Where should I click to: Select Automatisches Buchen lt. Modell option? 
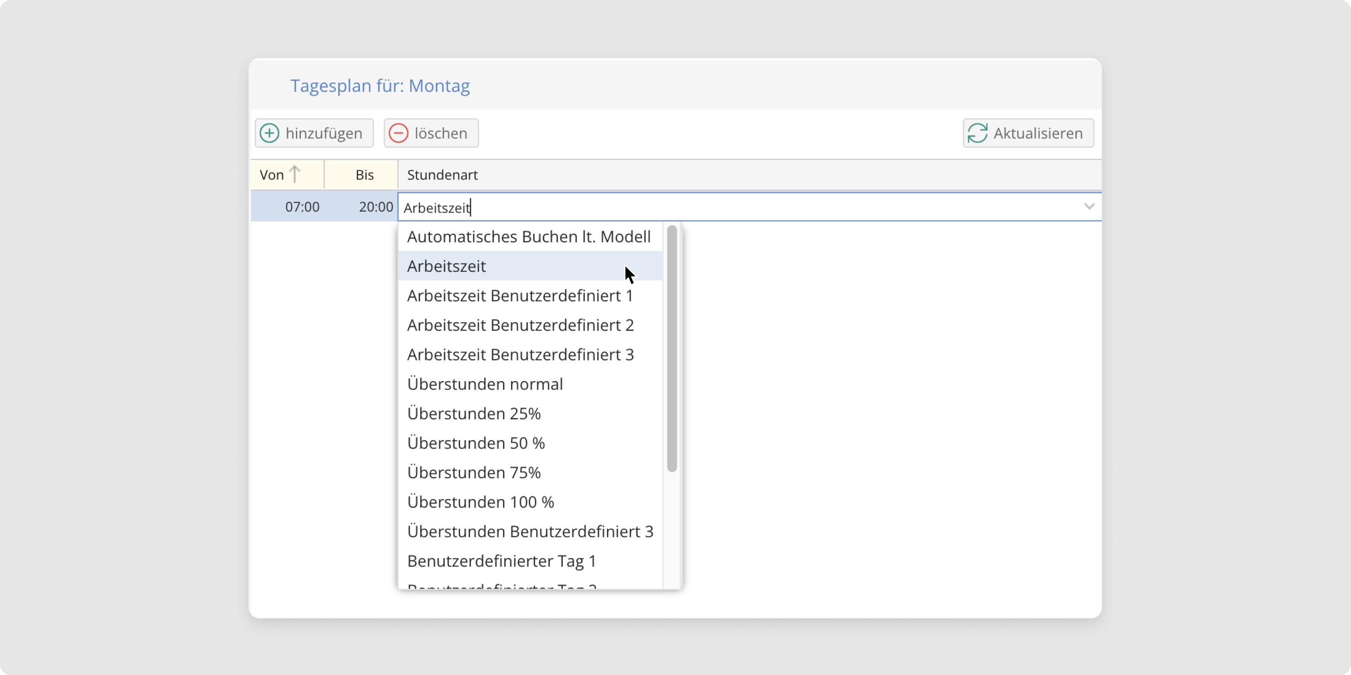point(529,237)
